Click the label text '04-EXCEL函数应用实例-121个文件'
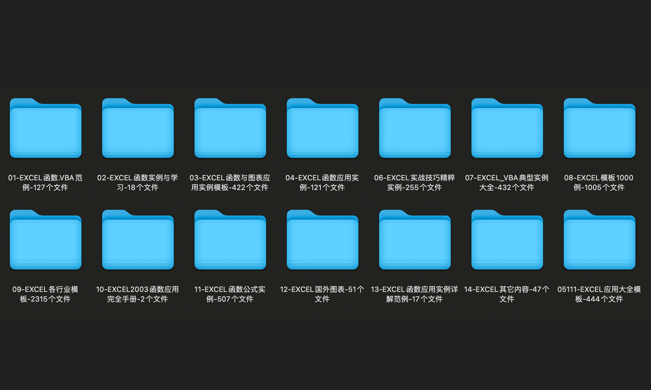The height and width of the screenshot is (390, 651). tap(322, 183)
